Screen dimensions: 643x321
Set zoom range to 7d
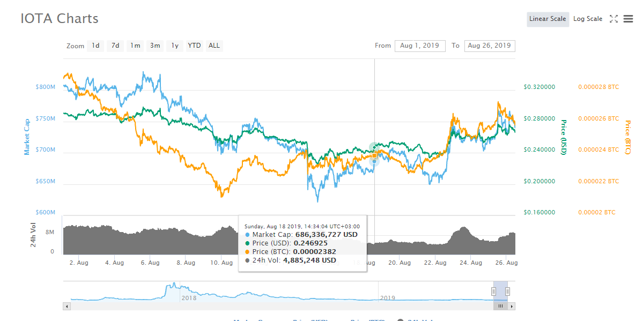(115, 46)
